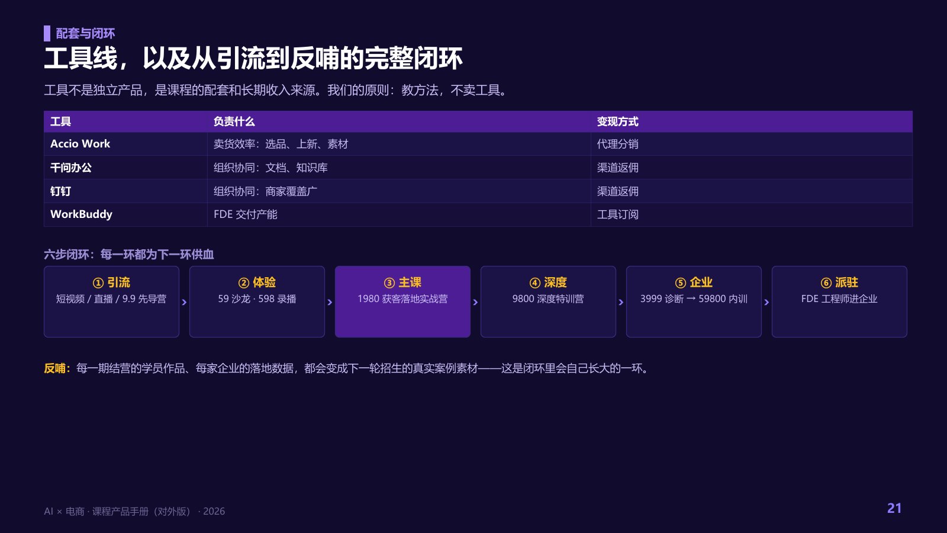Click 渠道返佣 in the 千问办公 row
Image resolution: width=947 pixels, height=533 pixels.
click(x=752, y=168)
